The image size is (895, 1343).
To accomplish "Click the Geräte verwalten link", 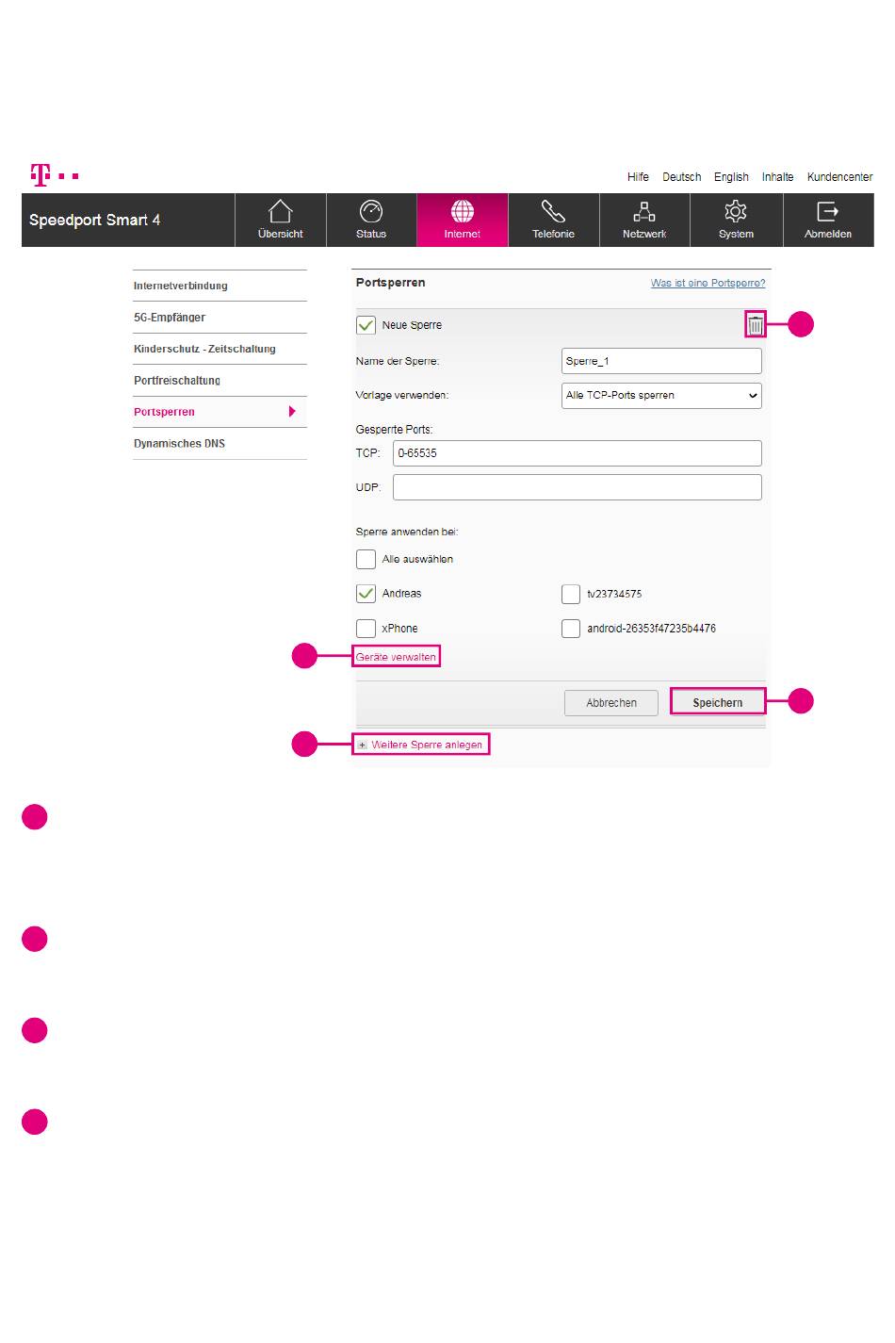I will tap(396, 657).
